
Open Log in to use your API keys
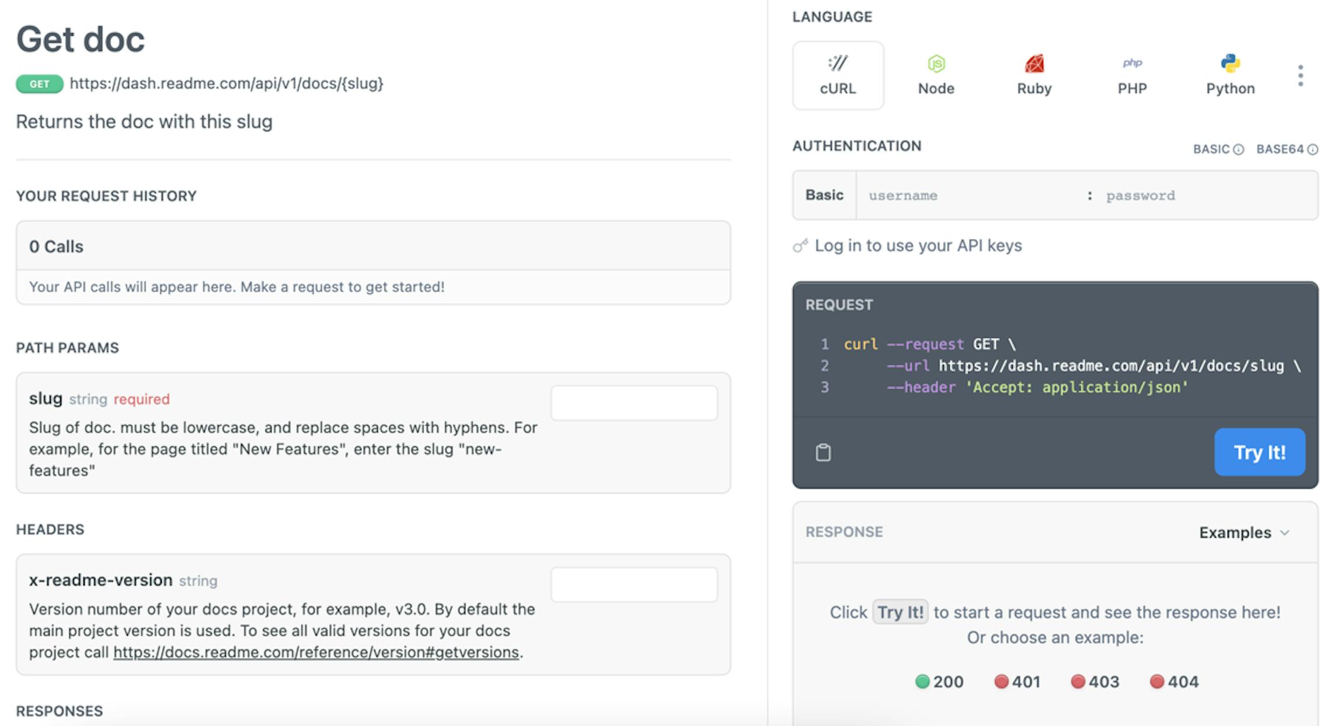point(918,246)
